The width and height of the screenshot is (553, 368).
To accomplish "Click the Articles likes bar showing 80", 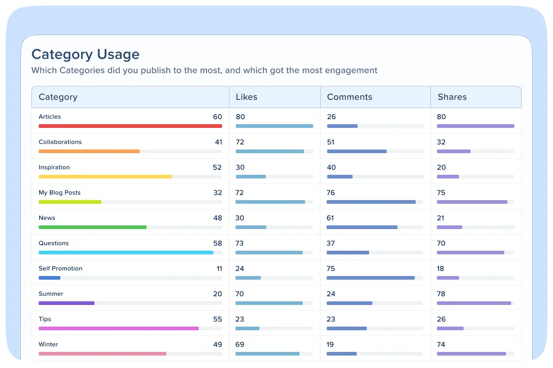I will [x=274, y=126].
